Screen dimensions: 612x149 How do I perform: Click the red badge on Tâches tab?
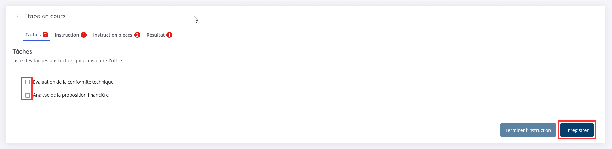pyautogui.click(x=45, y=35)
